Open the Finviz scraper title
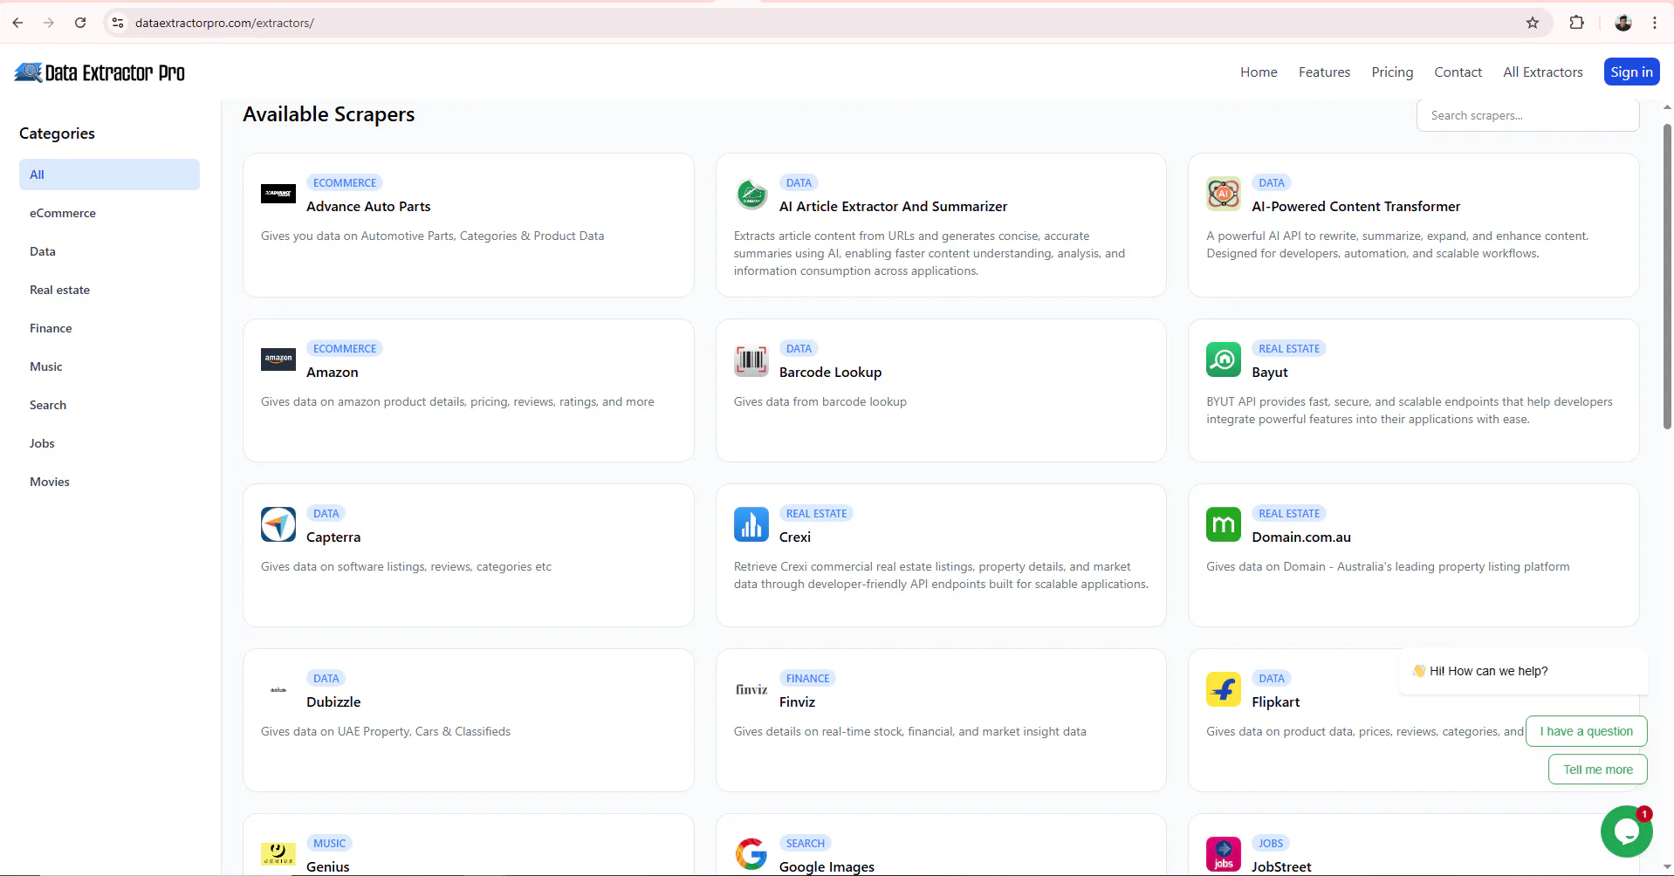Screen dimensions: 1674x876 tap(797, 702)
